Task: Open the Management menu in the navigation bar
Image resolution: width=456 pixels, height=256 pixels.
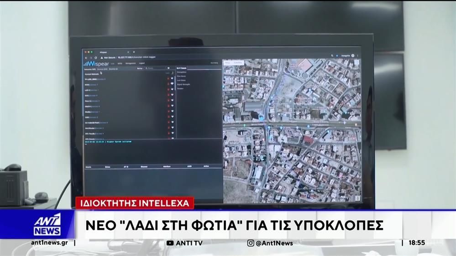Action: click(x=129, y=64)
